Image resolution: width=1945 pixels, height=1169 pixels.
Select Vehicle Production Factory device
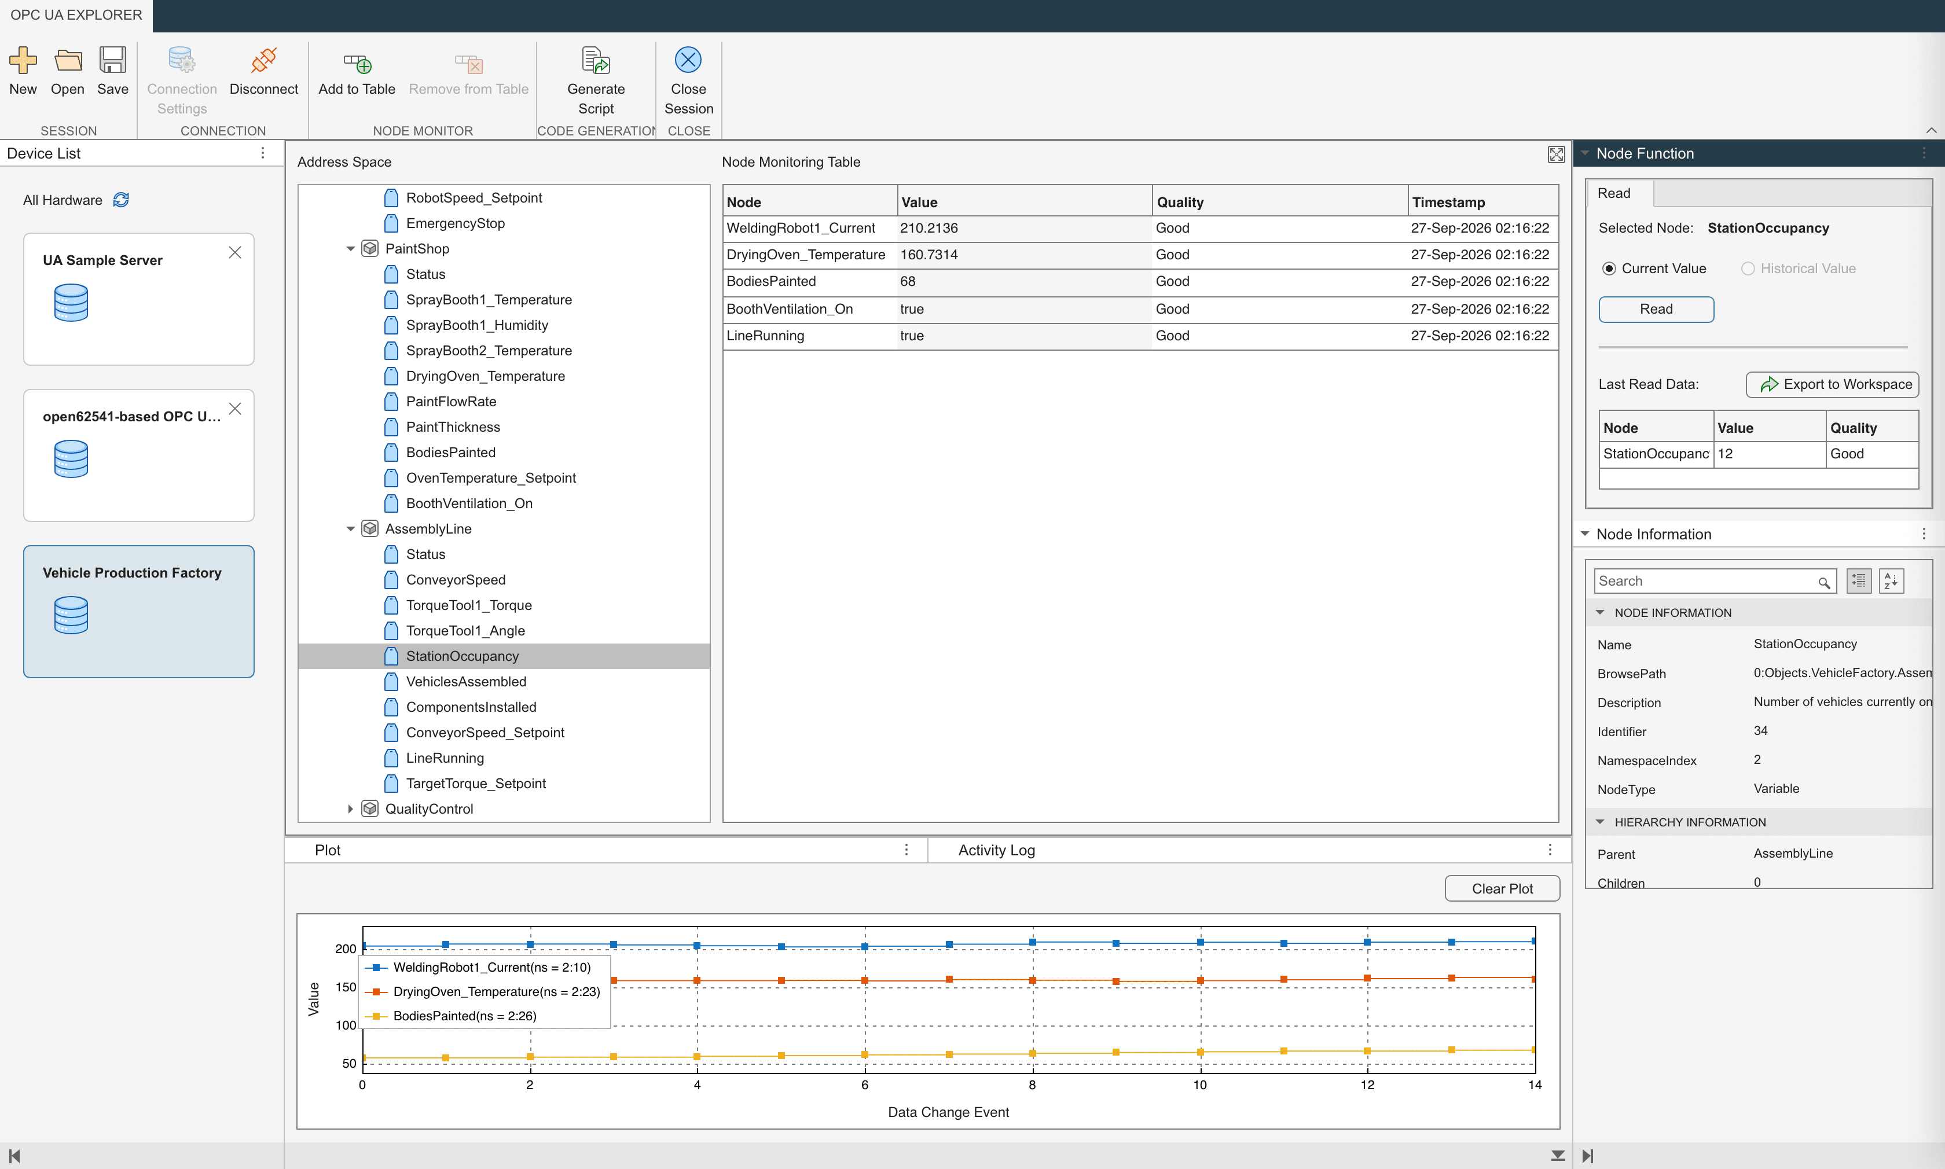click(139, 611)
